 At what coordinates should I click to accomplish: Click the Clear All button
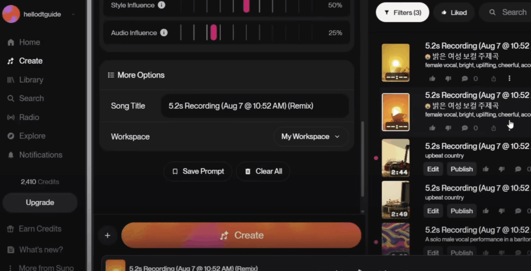click(263, 172)
